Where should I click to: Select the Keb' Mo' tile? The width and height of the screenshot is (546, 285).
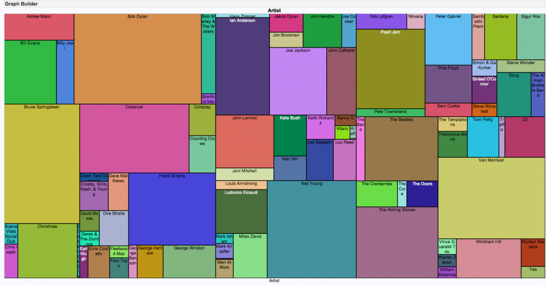(x=290, y=168)
